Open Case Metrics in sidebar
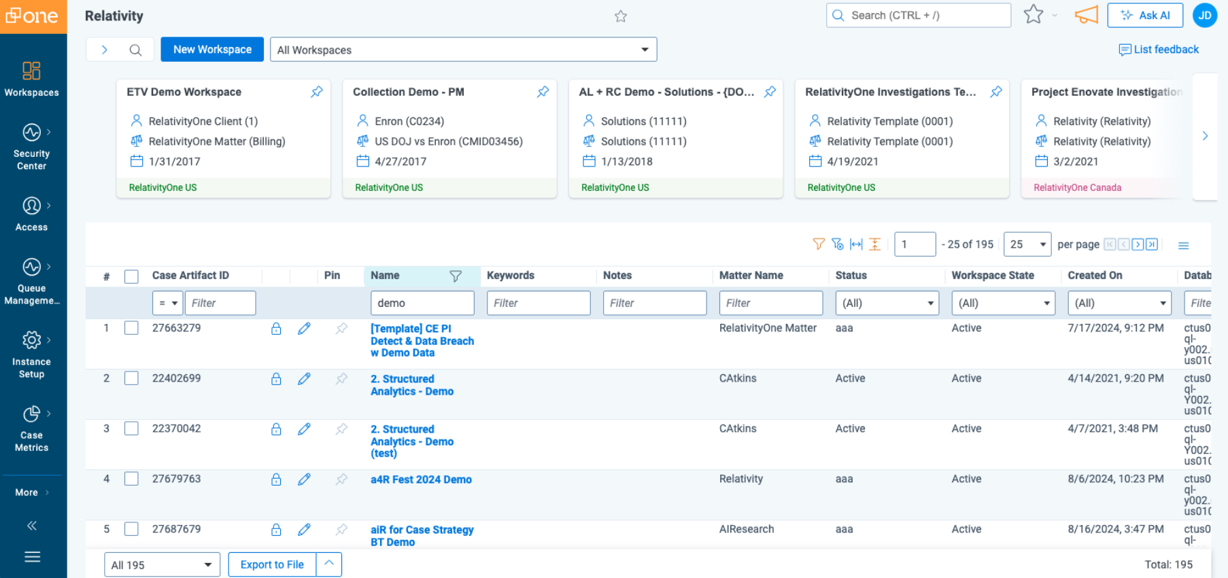This screenshot has height=578, width=1228. pos(32,428)
